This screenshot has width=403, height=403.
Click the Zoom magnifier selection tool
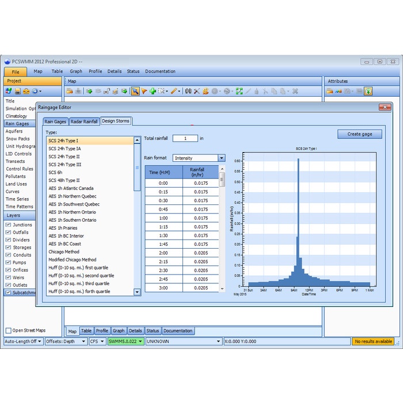tap(161, 91)
